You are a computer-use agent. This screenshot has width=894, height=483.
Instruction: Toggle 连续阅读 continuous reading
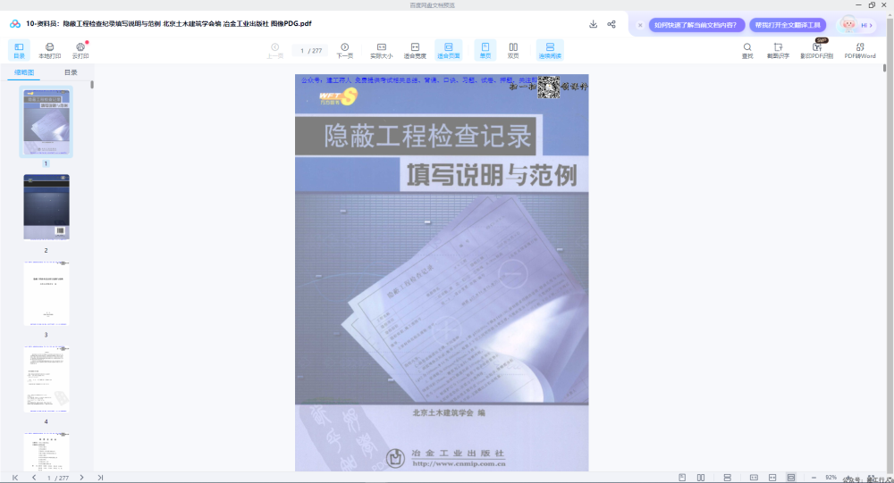point(550,50)
